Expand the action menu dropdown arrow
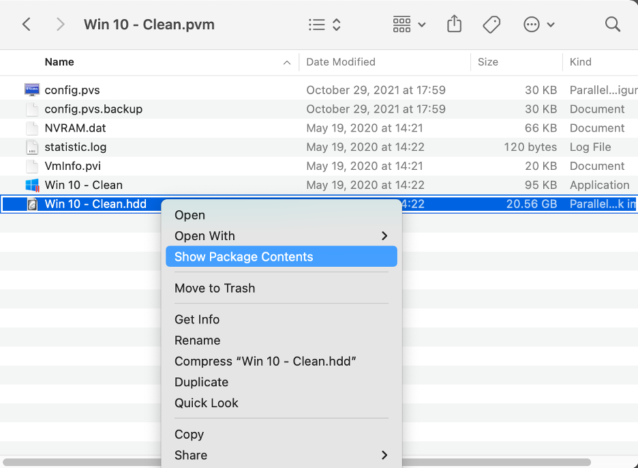Screen dimensions: 638x468 point(551,25)
